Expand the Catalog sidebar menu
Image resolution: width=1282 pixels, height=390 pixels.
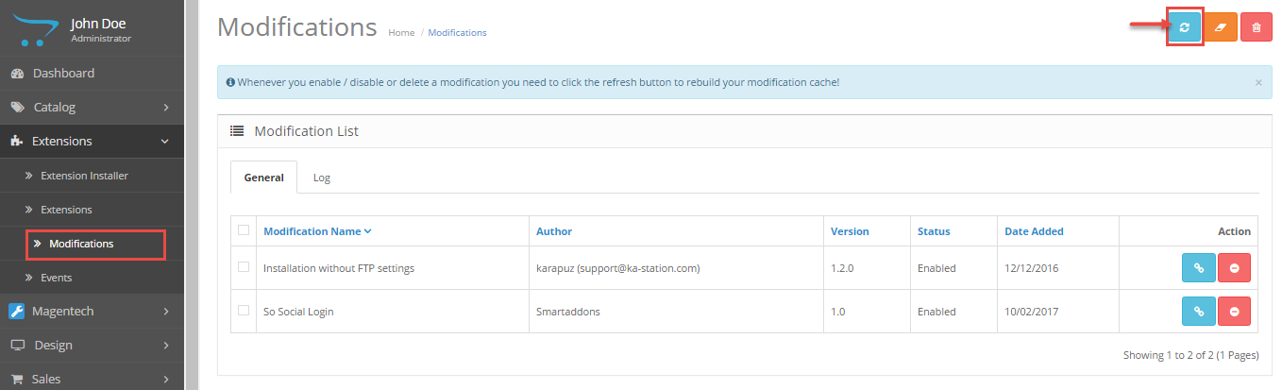92,108
